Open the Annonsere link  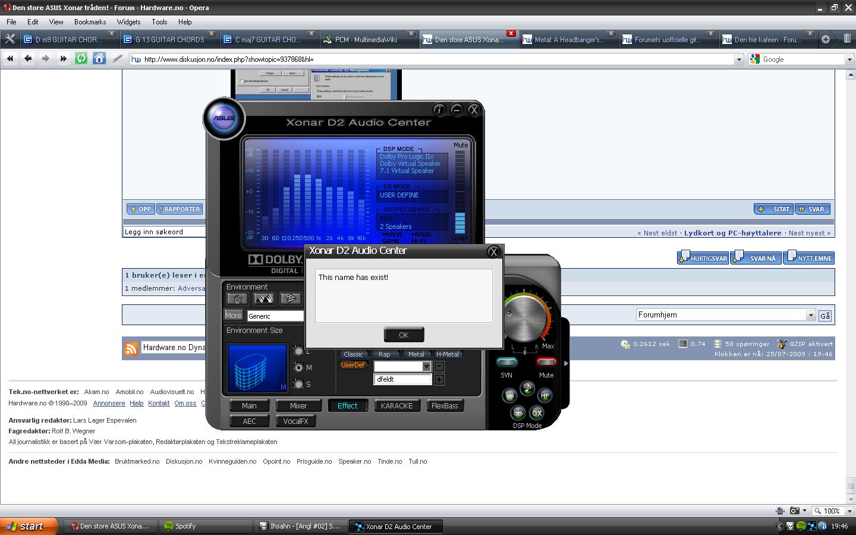coord(109,403)
